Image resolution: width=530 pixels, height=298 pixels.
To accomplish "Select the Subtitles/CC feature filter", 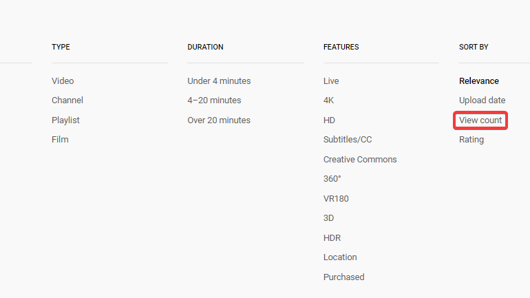I will coord(348,140).
